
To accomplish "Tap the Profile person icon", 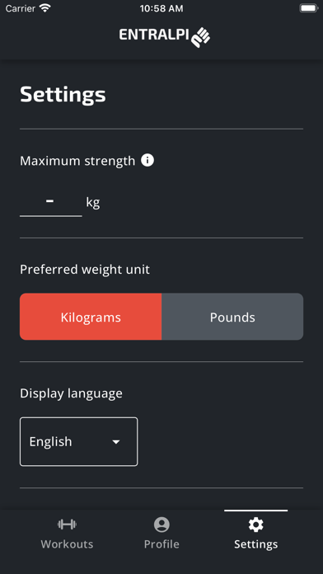I will coord(161,525).
